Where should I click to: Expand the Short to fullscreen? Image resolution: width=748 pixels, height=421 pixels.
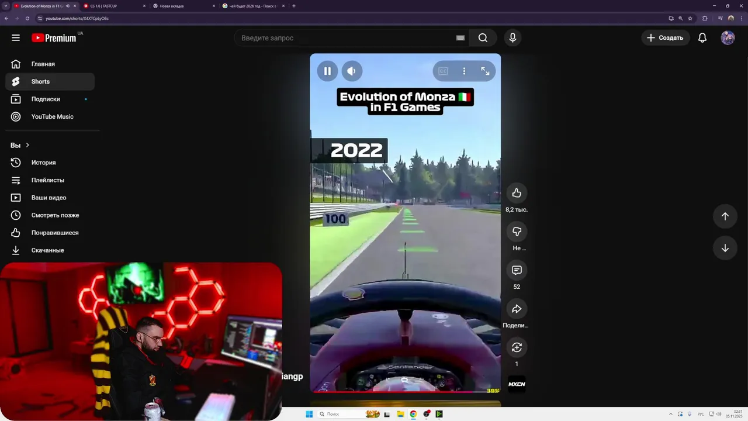coord(485,71)
